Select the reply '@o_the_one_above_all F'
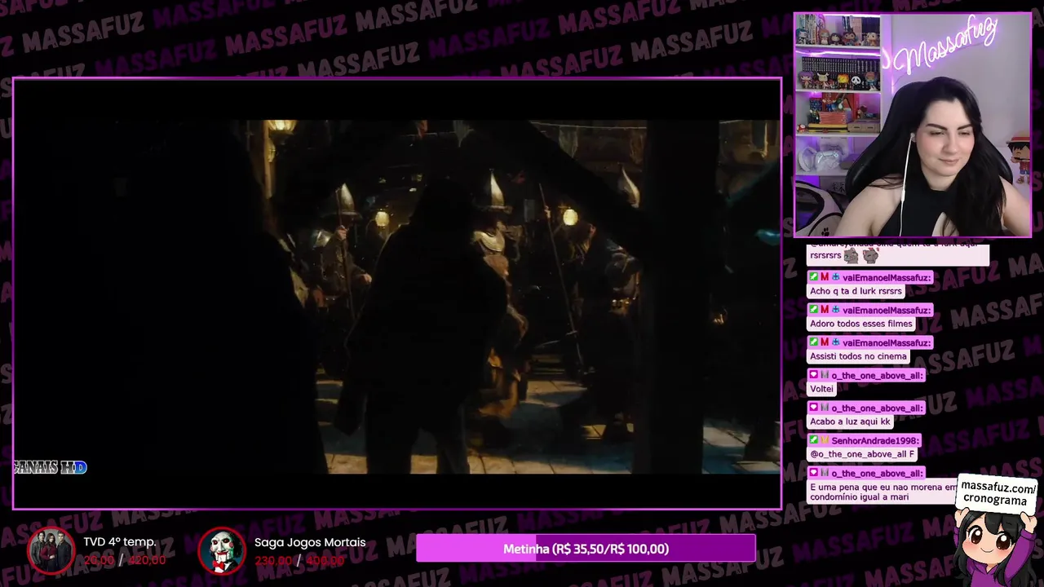This screenshot has height=587, width=1044. pos(862,454)
